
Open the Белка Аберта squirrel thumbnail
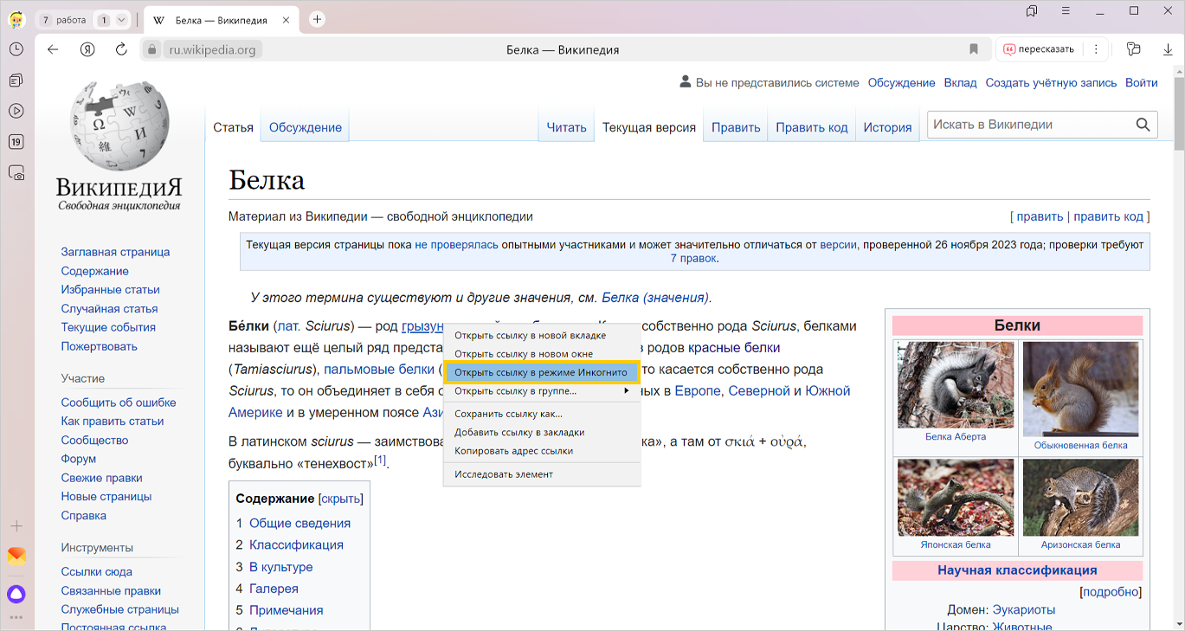pyautogui.click(x=955, y=384)
